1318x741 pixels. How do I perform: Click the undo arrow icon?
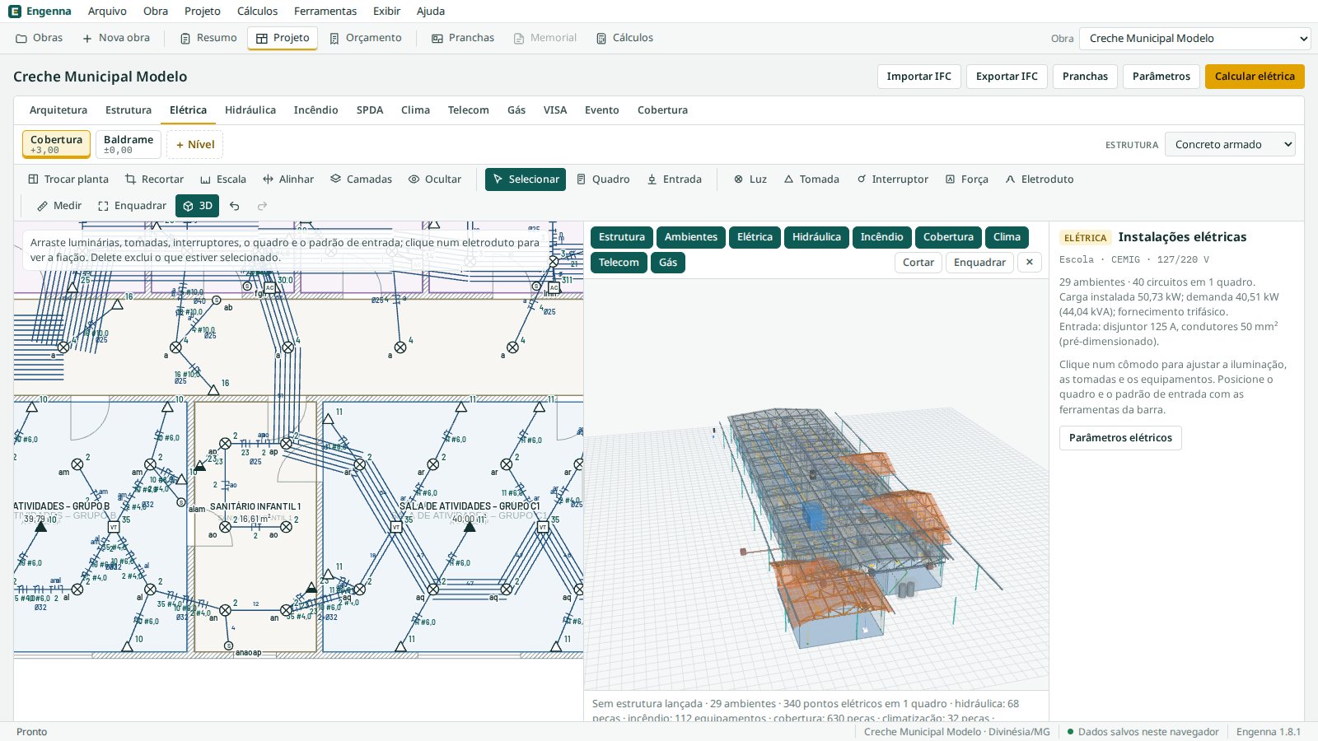(x=235, y=206)
